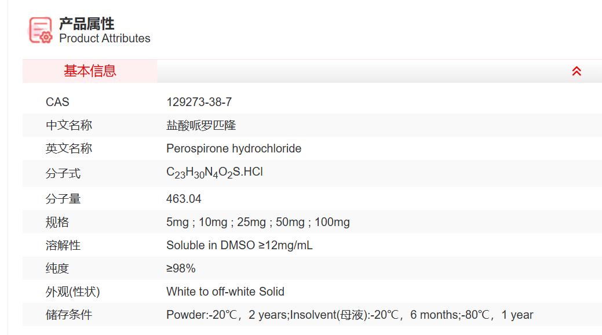Click the Chinese name value 盐酸哌罗匹隆
Image resolution: width=602 pixels, height=335 pixels.
[x=201, y=125]
